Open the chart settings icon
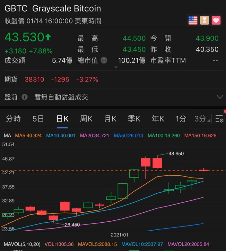 (220, 119)
